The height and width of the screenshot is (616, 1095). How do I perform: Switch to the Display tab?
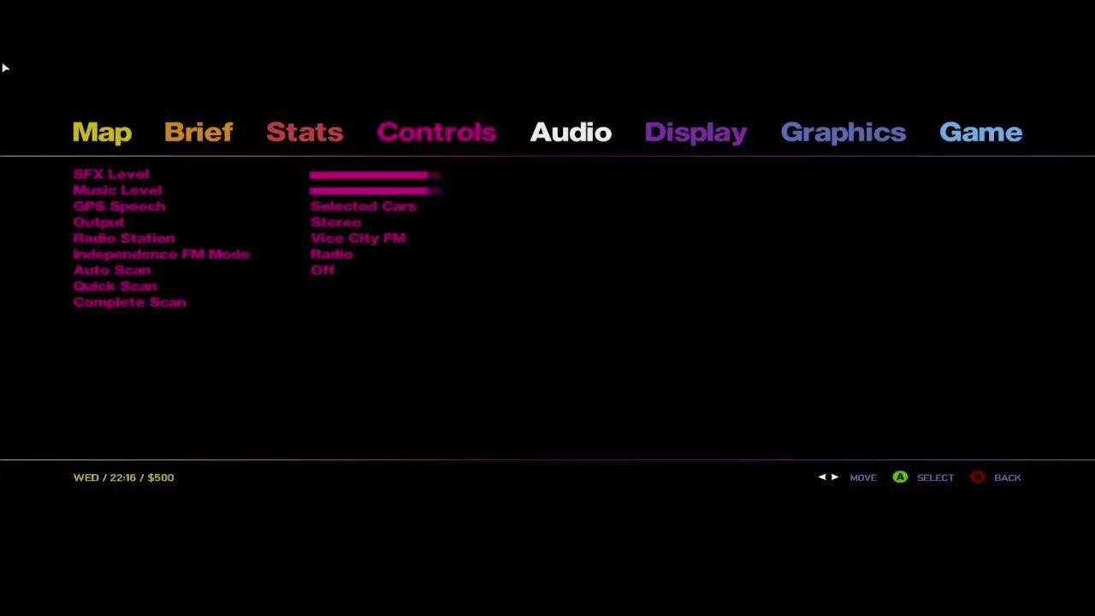[695, 133]
